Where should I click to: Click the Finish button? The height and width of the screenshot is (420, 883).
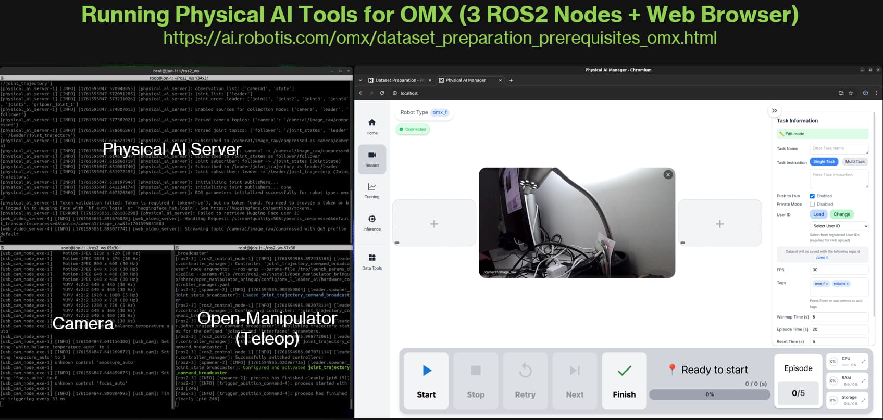click(x=624, y=381)
